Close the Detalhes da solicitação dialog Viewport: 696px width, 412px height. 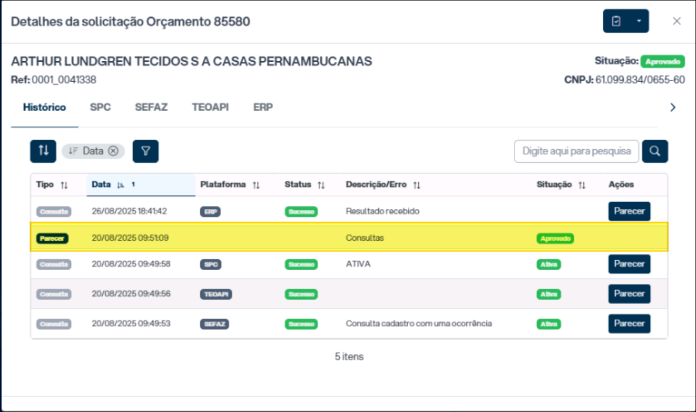coord(677,21)
